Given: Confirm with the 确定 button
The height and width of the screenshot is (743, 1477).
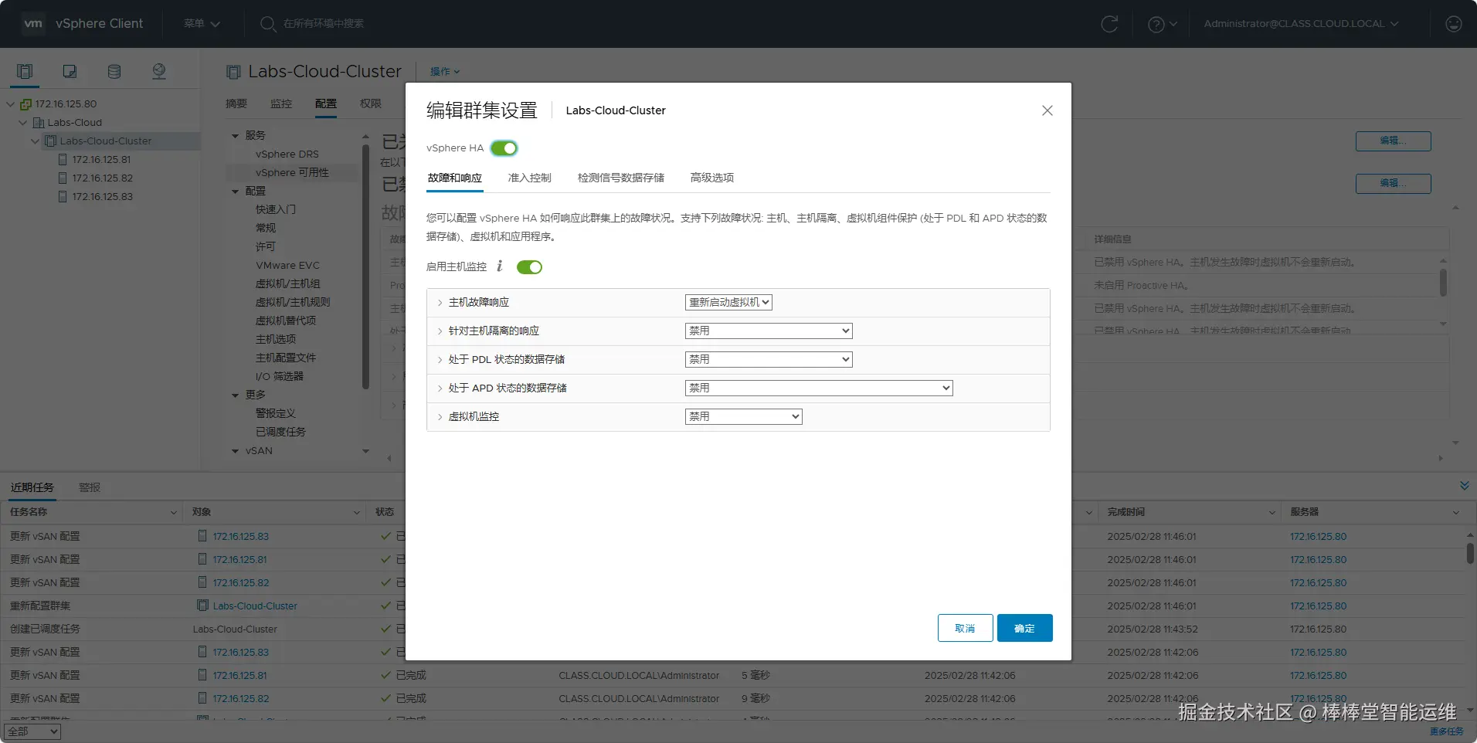Looking at the screenshot, I should tap(1025, 628).
